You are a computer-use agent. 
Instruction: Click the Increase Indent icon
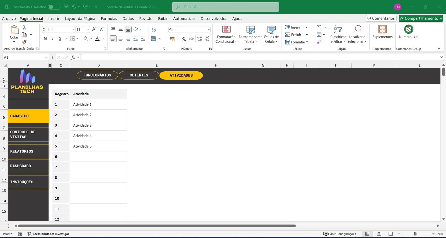tap(143, 39)
